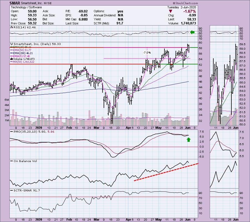Viewport: 250px width, 222px height.
Task: Click the RSI(14) 62.46 indicator label
Action: click(x=25, y=27)
